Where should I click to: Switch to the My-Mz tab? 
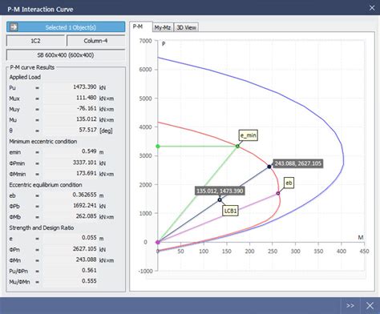tap(163, 27)
